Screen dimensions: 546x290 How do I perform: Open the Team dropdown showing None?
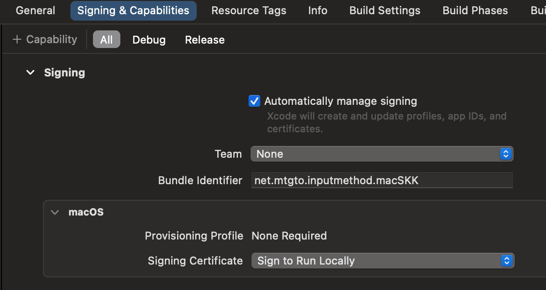point(382,154)
